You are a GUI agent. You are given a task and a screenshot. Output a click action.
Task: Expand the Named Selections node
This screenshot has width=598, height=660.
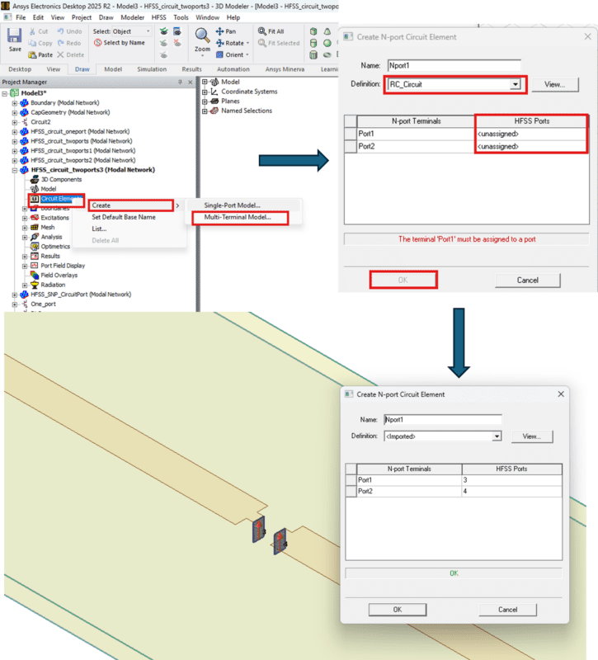coord(205,111)
